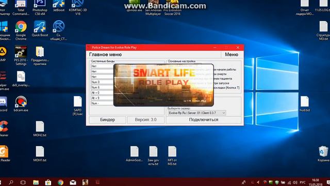330x186 pixels.
Task: Open Mail from the taskbar
Action: coord(73,182)
